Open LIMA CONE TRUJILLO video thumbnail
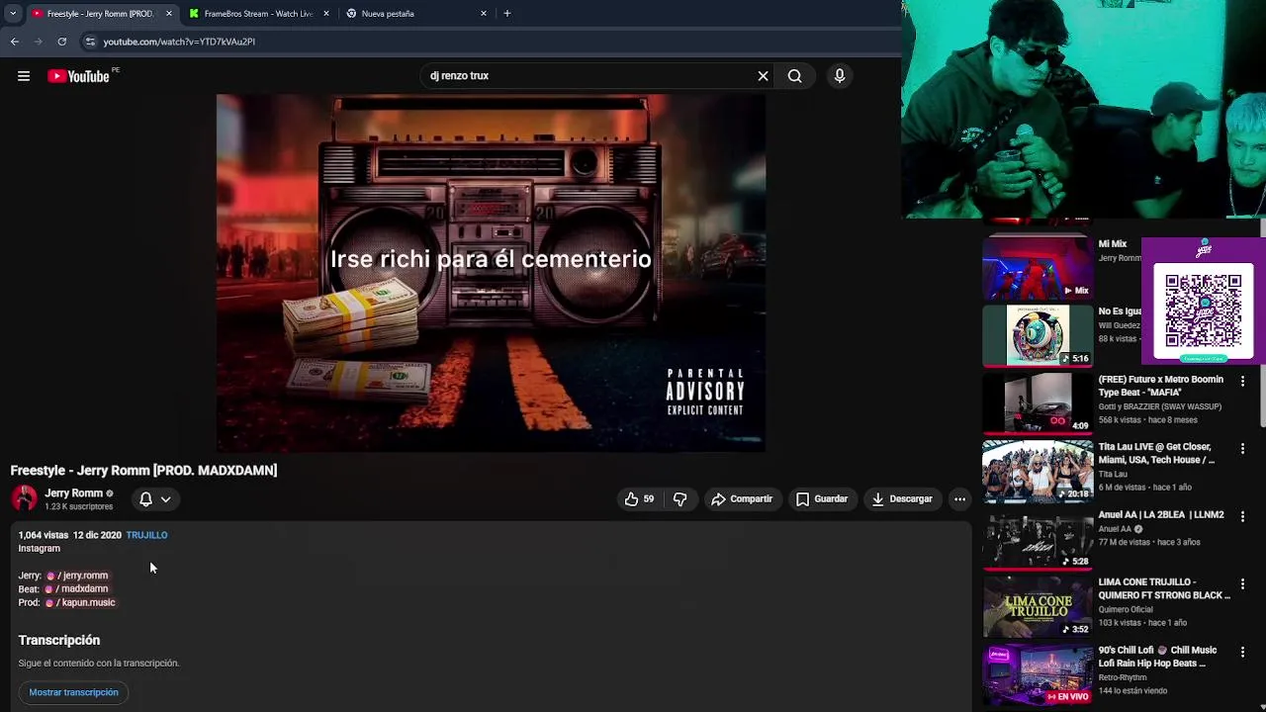 coord(1037,606)
